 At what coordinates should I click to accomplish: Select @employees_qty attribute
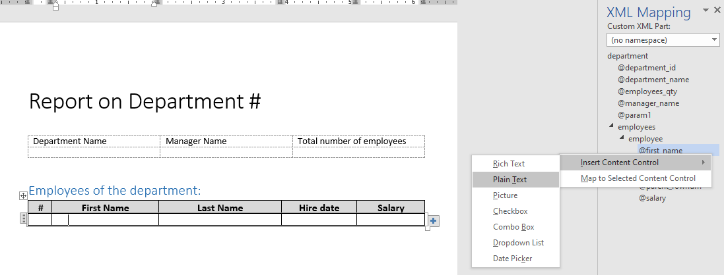(x=647, y=91)
